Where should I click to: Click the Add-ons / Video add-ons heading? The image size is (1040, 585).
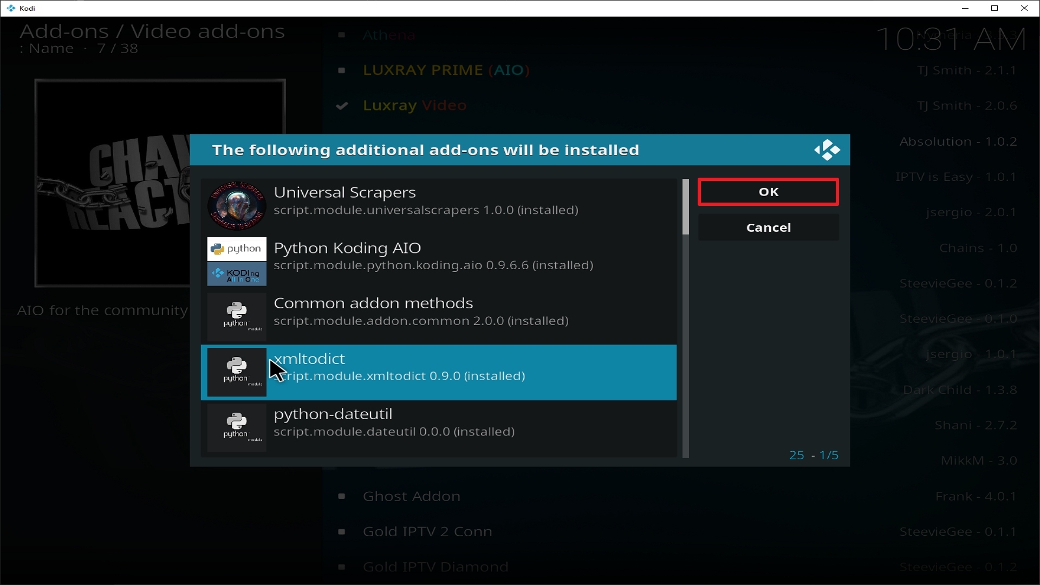pos(152,31)
